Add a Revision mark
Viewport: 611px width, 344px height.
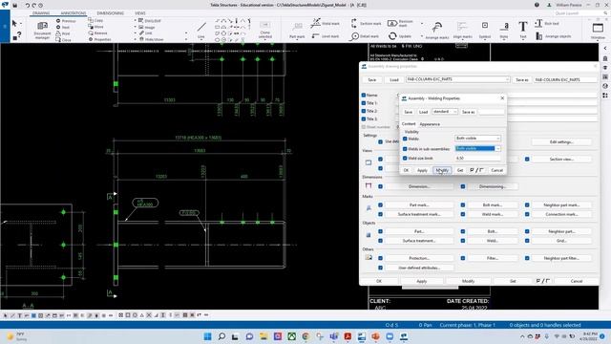coord(400,23)
